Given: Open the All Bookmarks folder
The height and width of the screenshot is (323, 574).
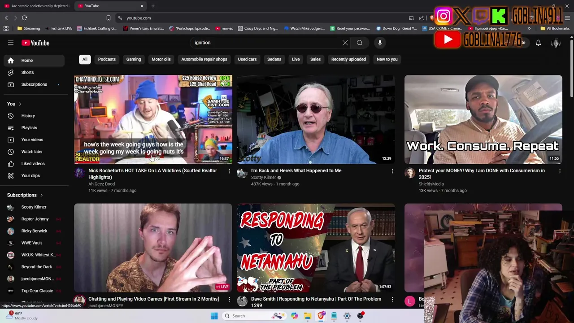Looking at the screenshot, I should (x=555, y=28).
